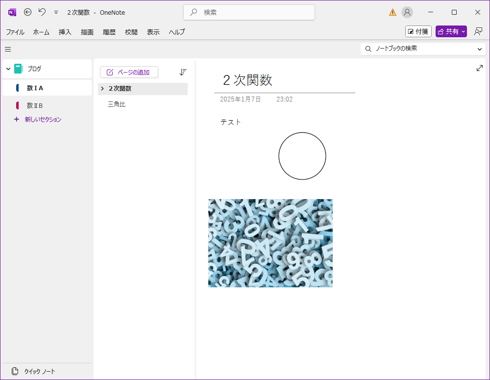The width and height of the screenshot is (490, 380).
Task: Click the numbers image in note
Action: pyautogui.click(x=270, y=243)
